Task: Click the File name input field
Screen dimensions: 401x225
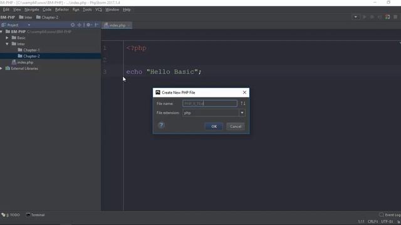Action: (x=210, y=104)
